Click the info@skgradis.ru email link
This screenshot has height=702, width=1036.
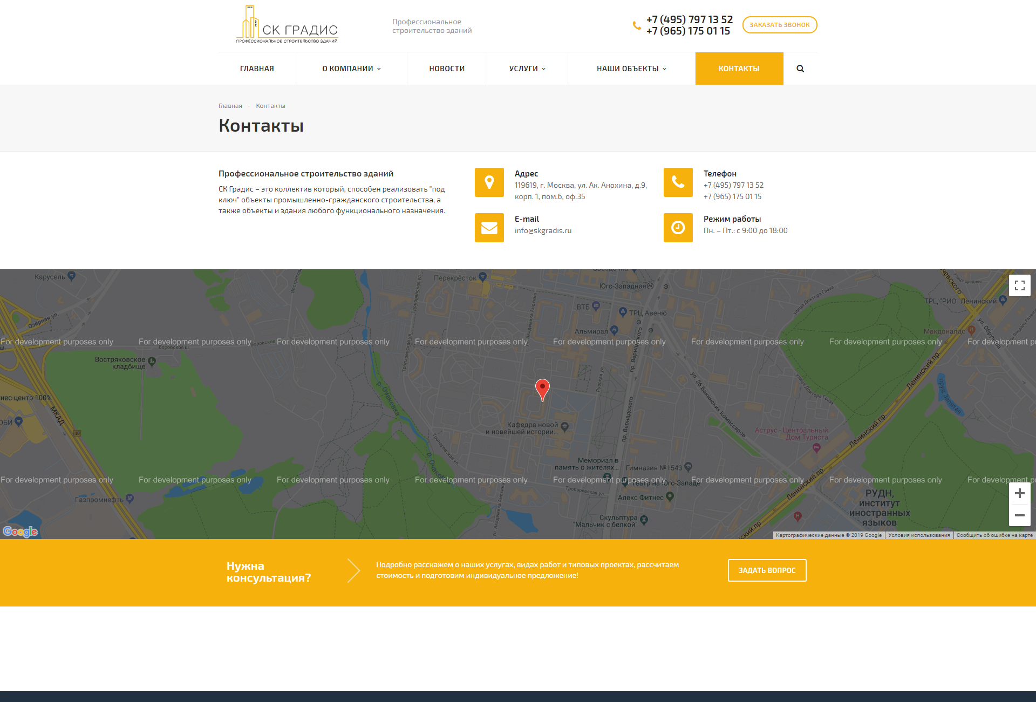[x=543, y=229]
